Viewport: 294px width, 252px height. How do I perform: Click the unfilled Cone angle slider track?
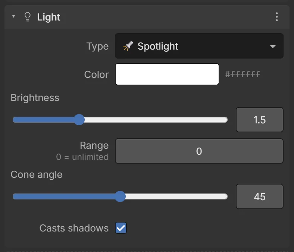pos(176,196)
